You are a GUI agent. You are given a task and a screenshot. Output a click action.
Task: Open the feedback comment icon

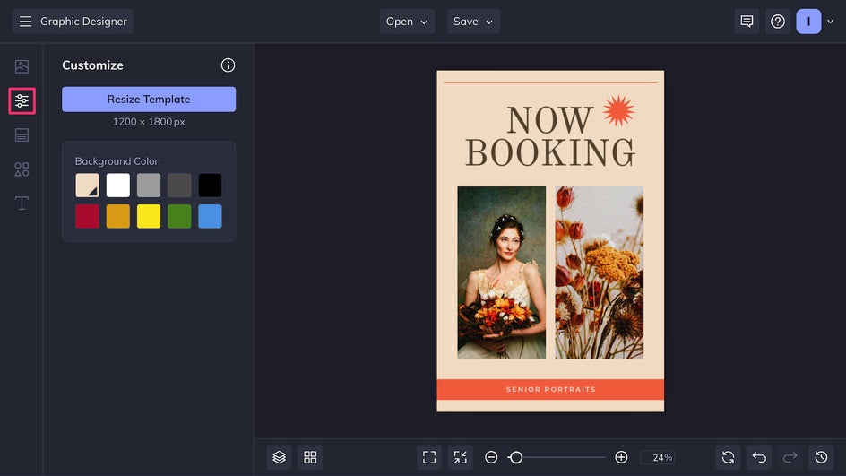[x=747, y=21]
